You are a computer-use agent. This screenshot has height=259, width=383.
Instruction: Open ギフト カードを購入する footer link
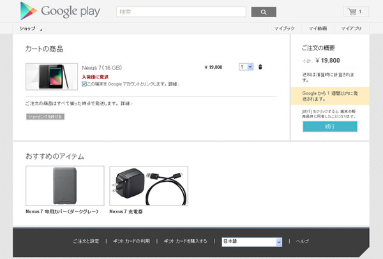pos(185,241)
